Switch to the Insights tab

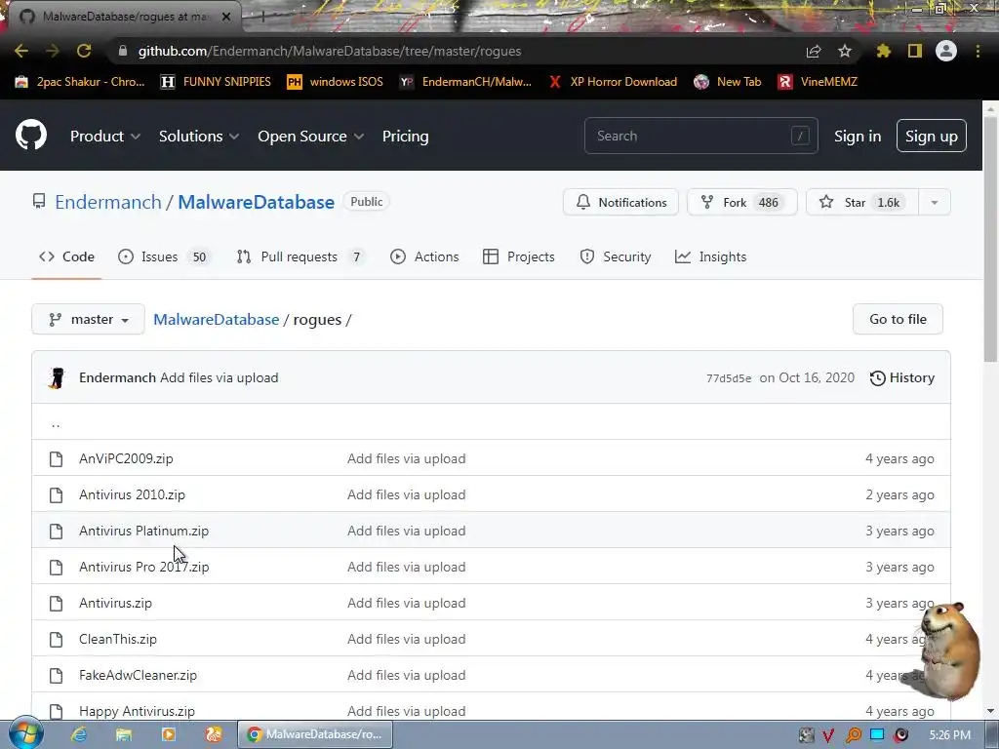click(710, 256)
